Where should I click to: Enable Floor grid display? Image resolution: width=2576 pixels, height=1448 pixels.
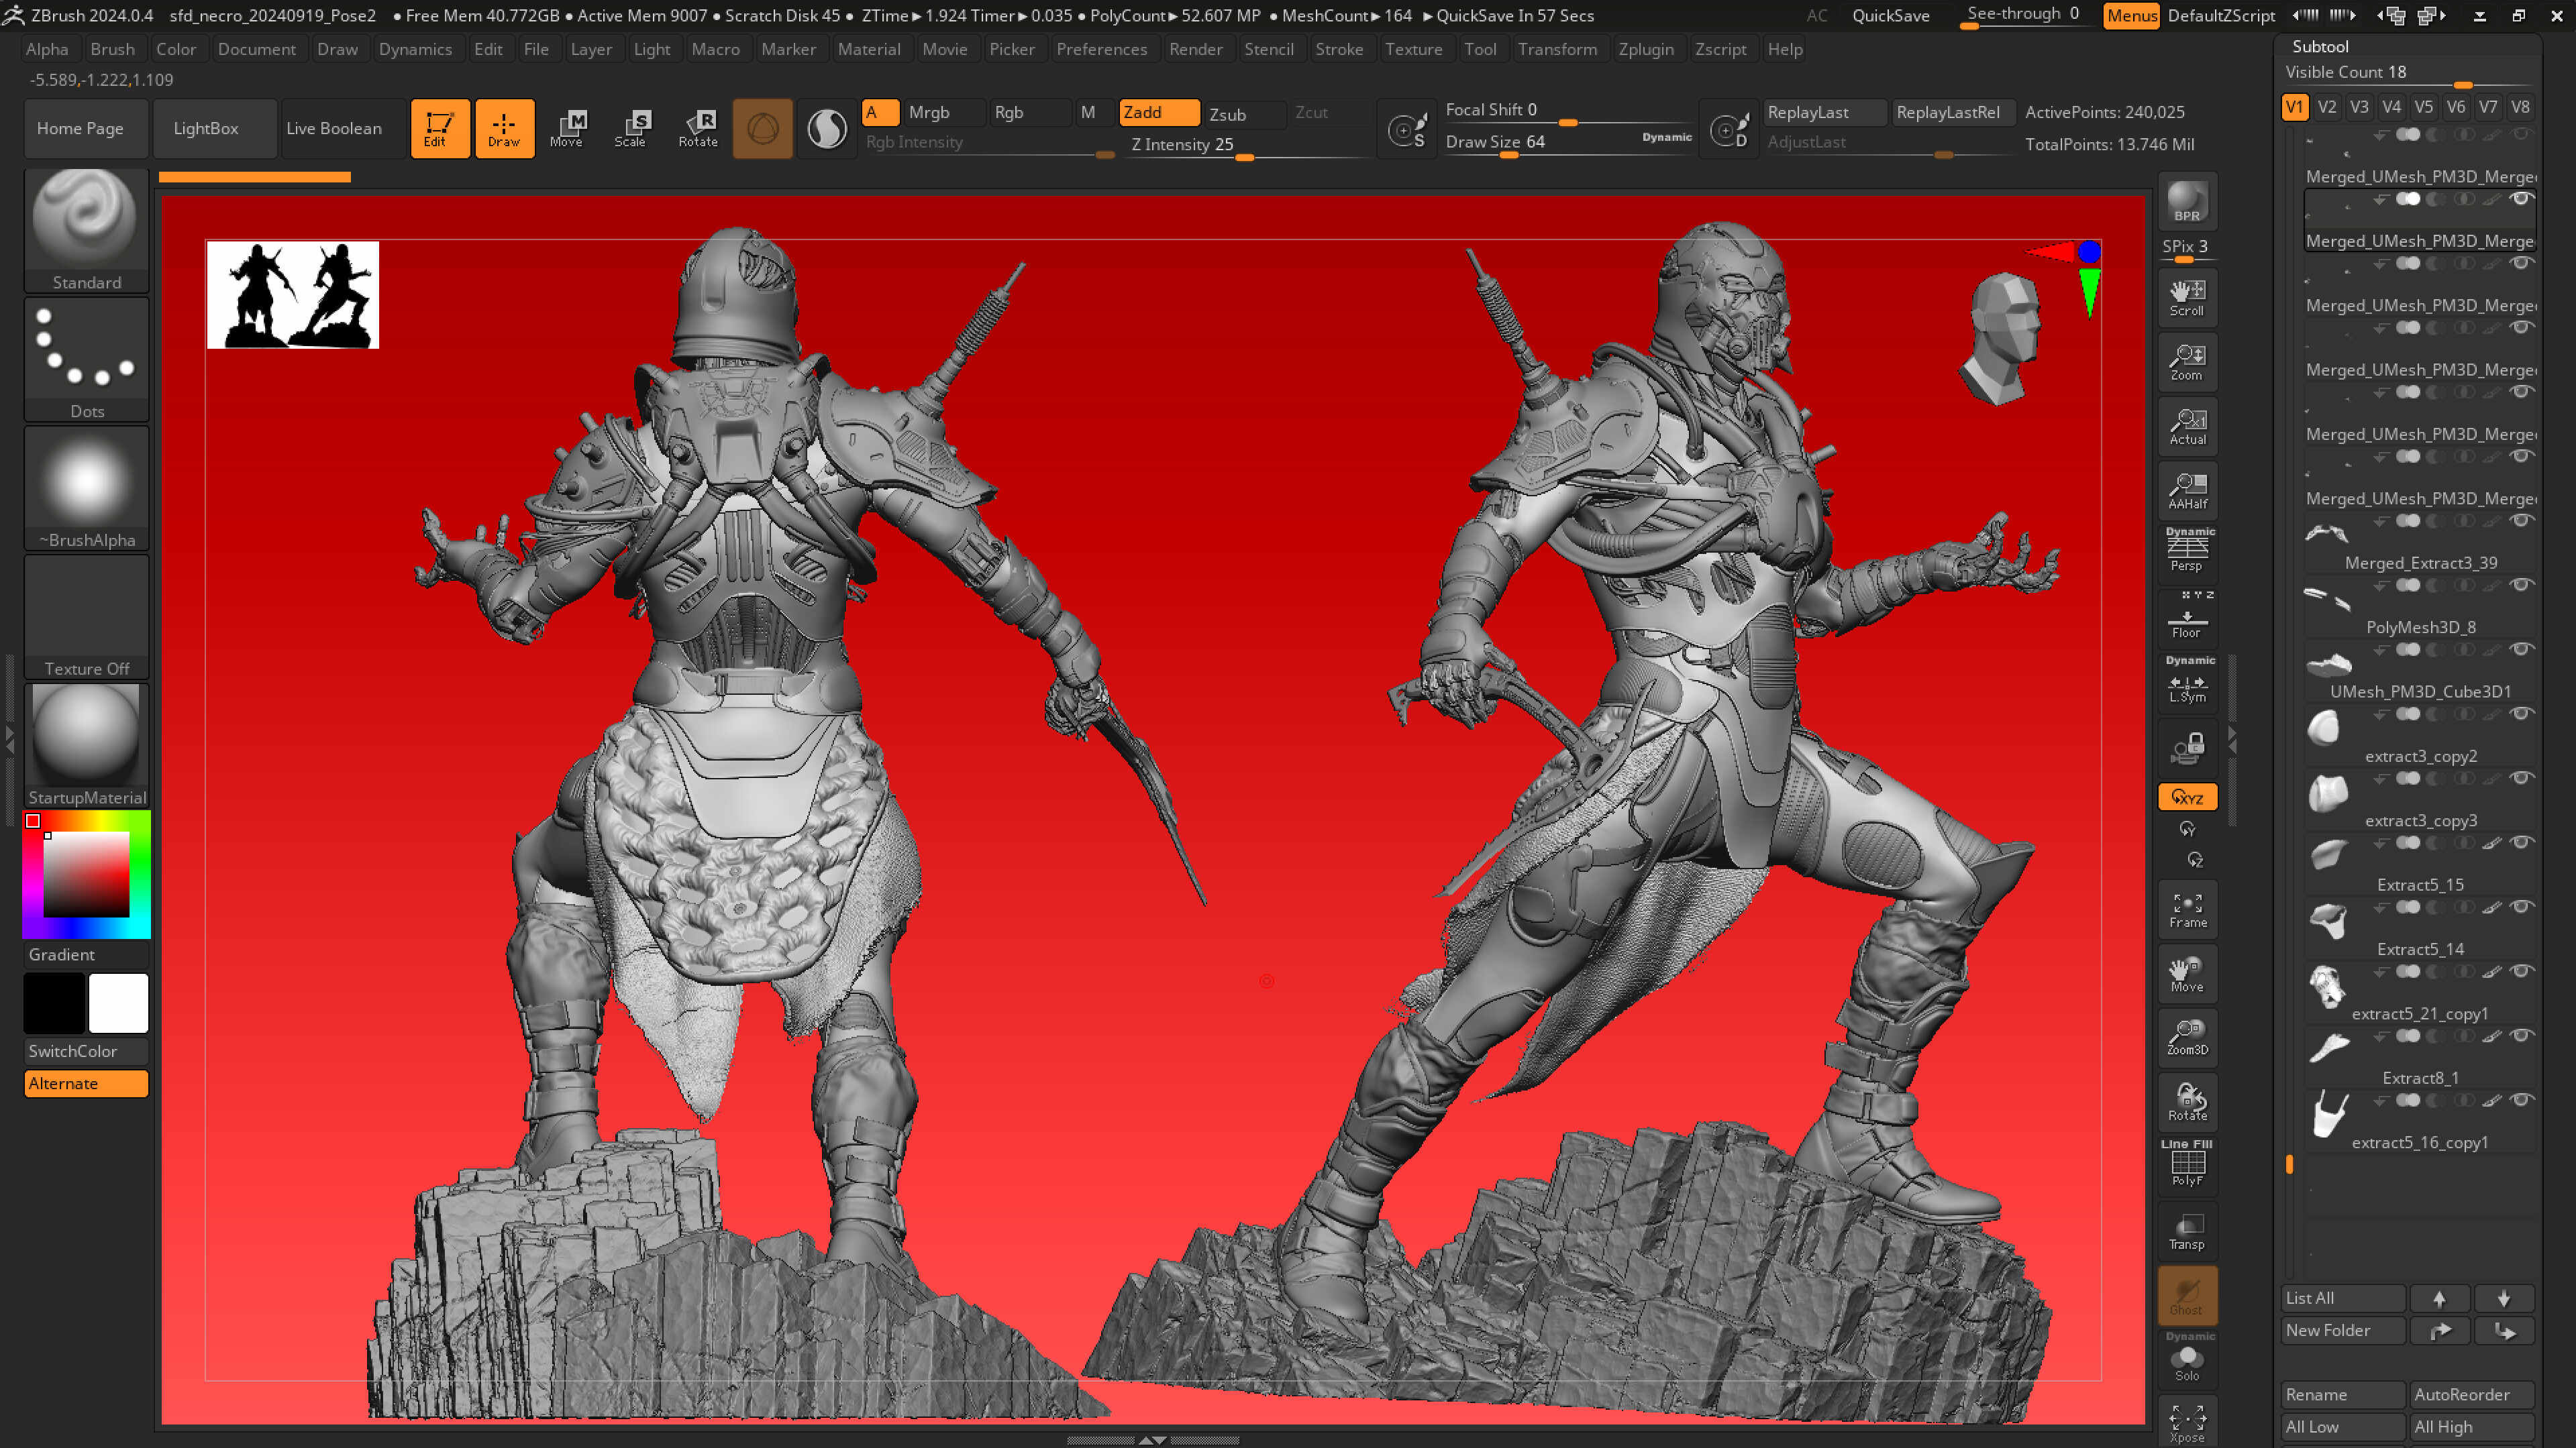[x=2187, y=620]
